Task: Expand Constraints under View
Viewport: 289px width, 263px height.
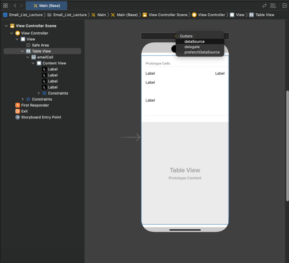Action: tap(22, 99)
